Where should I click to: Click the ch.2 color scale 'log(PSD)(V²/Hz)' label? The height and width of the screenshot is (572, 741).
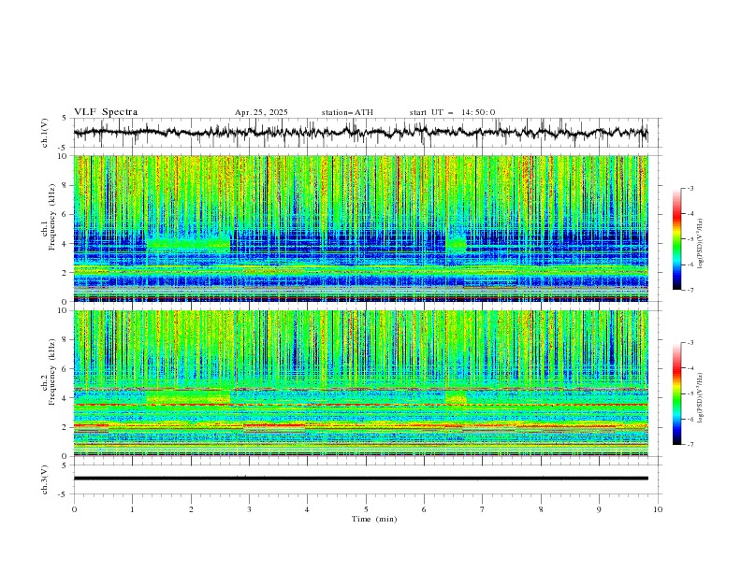[x=702, y=398]
